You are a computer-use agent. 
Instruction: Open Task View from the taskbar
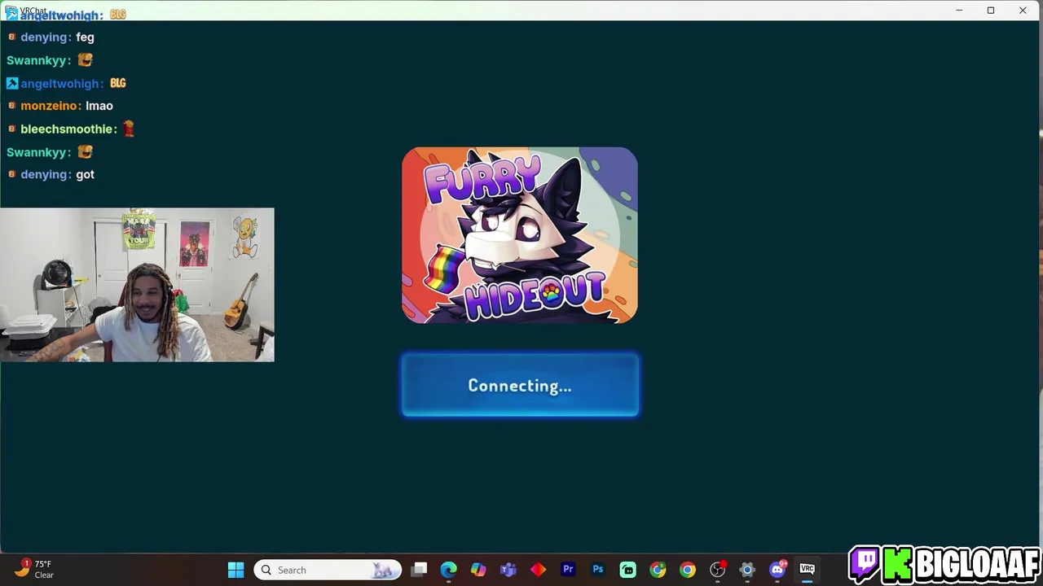pos(419,570)
